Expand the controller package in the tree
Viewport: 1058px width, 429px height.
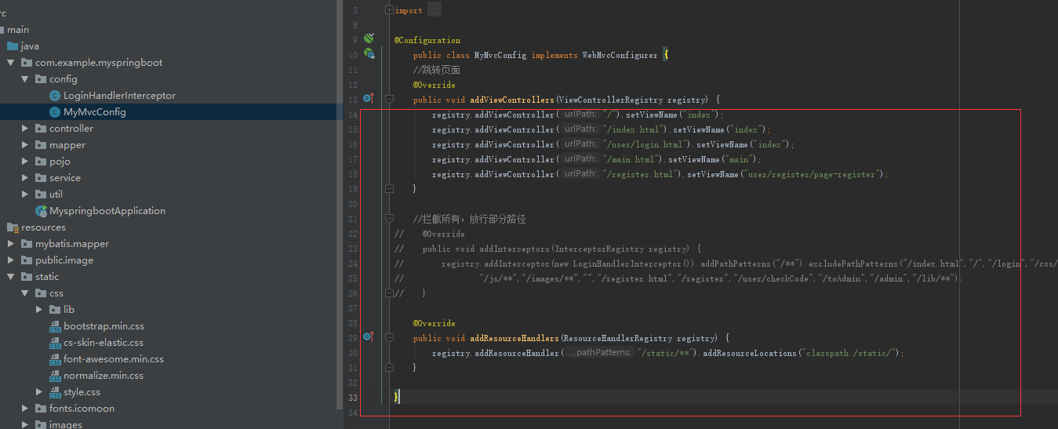click(25, 129)
